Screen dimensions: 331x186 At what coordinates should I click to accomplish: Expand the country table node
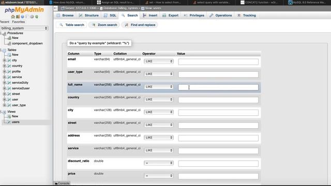pos(5,66)
